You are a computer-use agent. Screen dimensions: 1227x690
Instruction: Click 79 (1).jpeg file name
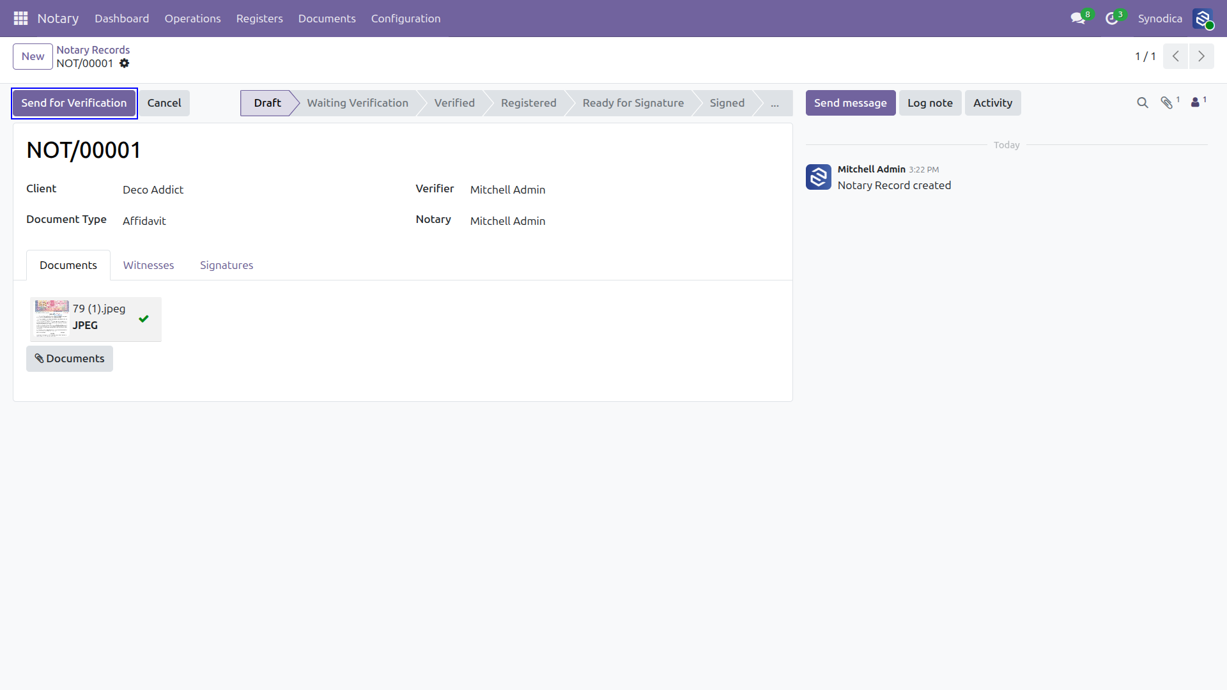click(x=99, y=309)
